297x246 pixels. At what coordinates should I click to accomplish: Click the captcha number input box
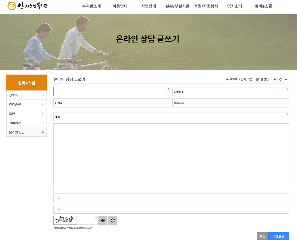(x=88, y=220)
